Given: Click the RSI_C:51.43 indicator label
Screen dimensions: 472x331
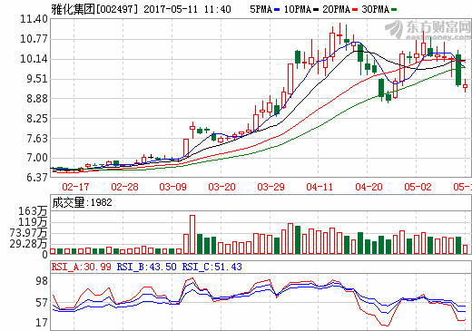Looking at the screenshot, I should coord(211,267).
